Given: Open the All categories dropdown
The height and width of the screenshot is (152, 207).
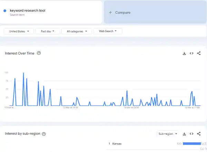Looking at the screenshot, I should (x=77, y=31).
